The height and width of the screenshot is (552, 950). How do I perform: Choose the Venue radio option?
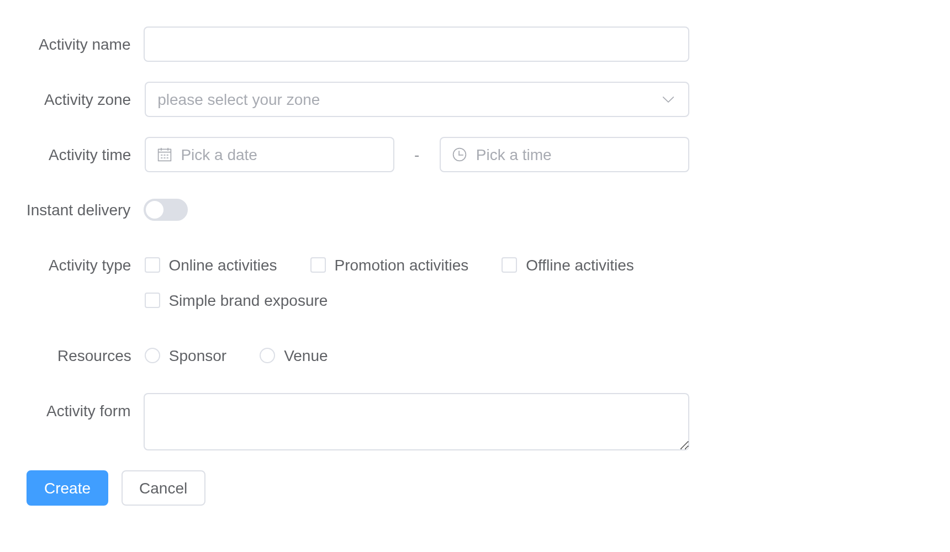267,355
